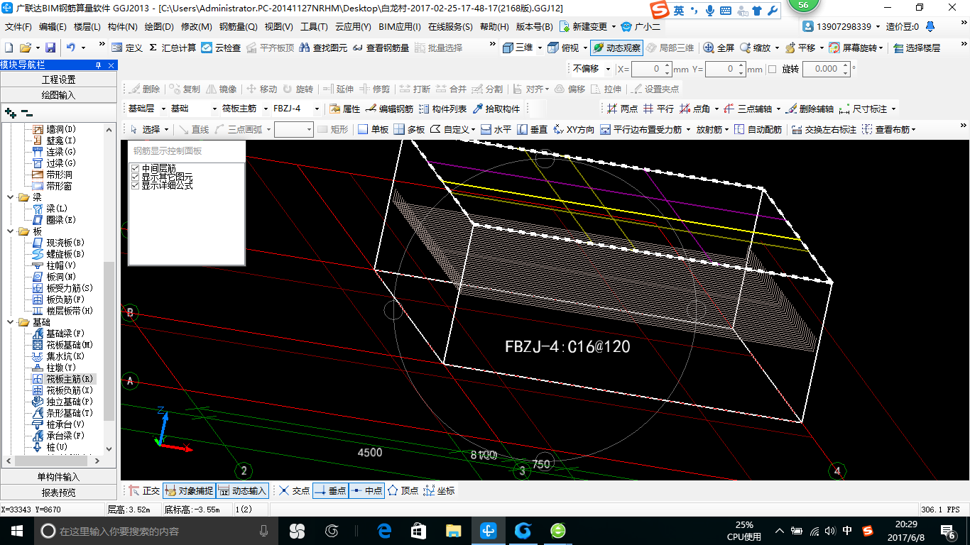Viewport: 970px width, 545px height.
Task: Click the save file icon
Action: (50, 48)
